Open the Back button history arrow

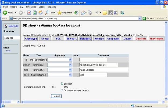pyautogui.click(x=16, y=13)
